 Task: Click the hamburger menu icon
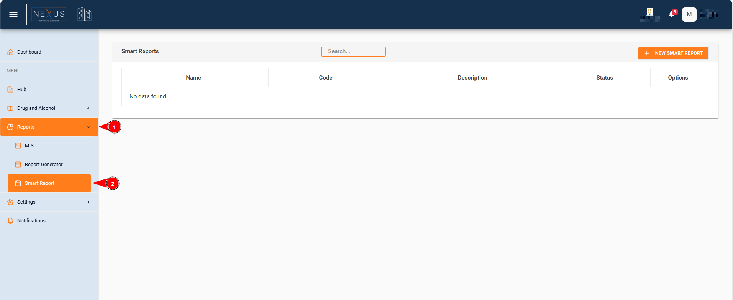[13, 15]
